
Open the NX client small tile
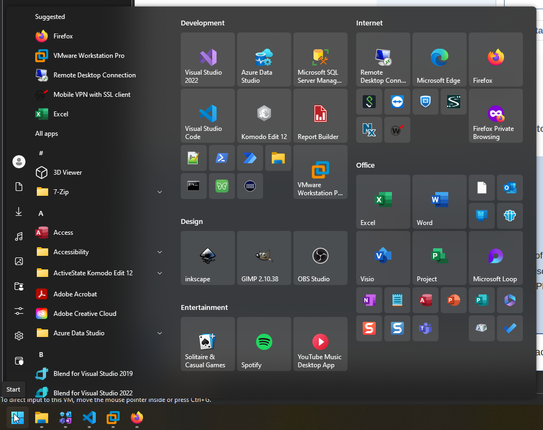(369, 130)
